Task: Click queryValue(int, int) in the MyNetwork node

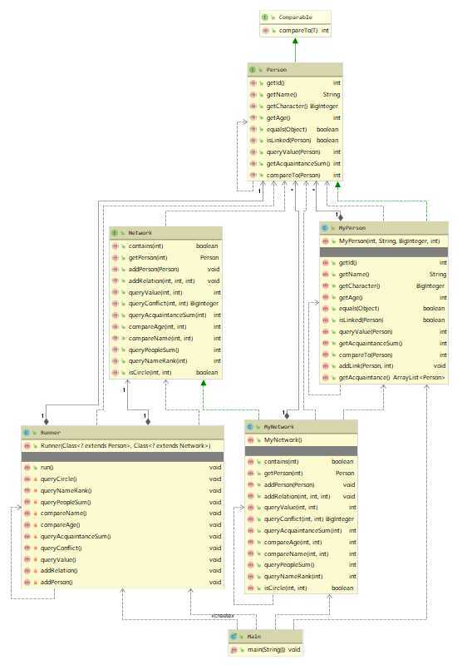Action: click(291, 507)
